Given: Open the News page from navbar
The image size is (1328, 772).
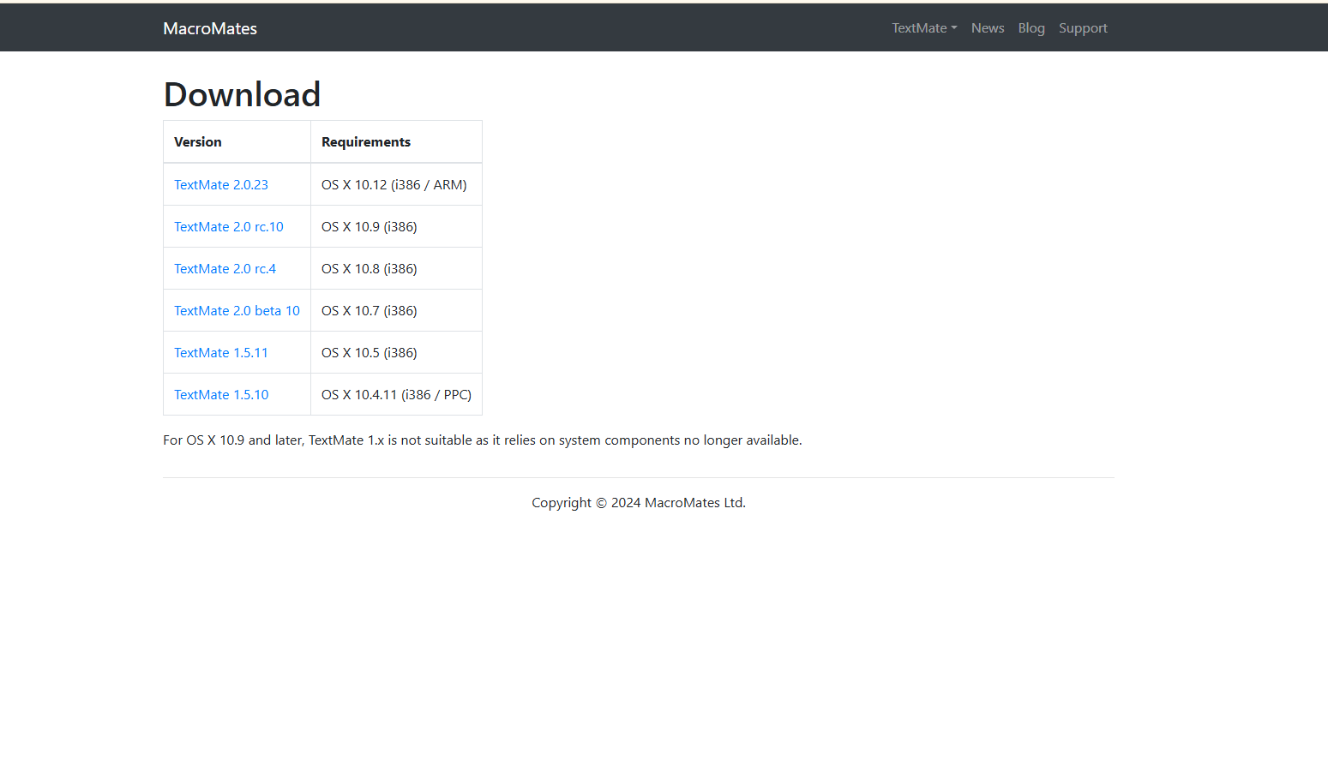Looking at the screenshot, I should click(x=987, y=28).
